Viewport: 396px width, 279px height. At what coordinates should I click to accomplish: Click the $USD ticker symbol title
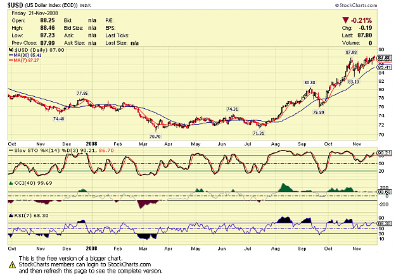tap(15, 5)
